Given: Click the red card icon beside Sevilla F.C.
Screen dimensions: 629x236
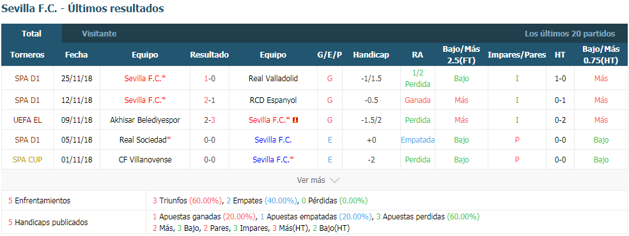Looking at the screenshot, I should click(x=296, y=120).
